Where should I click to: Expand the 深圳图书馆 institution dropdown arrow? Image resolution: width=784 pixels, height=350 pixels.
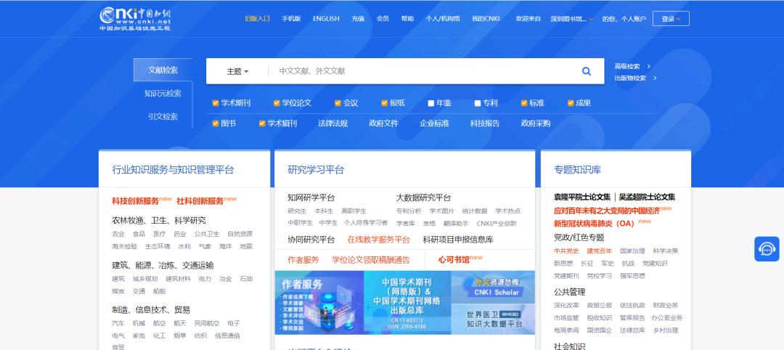[x=591, y=20]
